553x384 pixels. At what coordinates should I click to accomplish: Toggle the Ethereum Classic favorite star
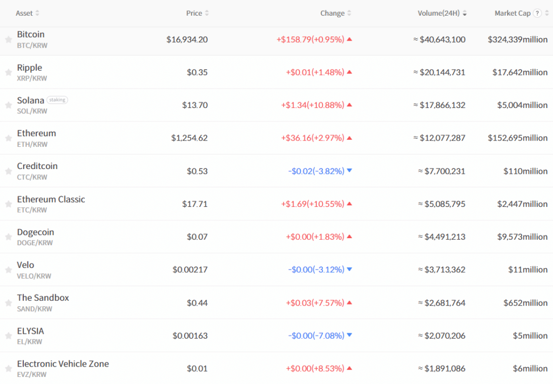(9, 204)
